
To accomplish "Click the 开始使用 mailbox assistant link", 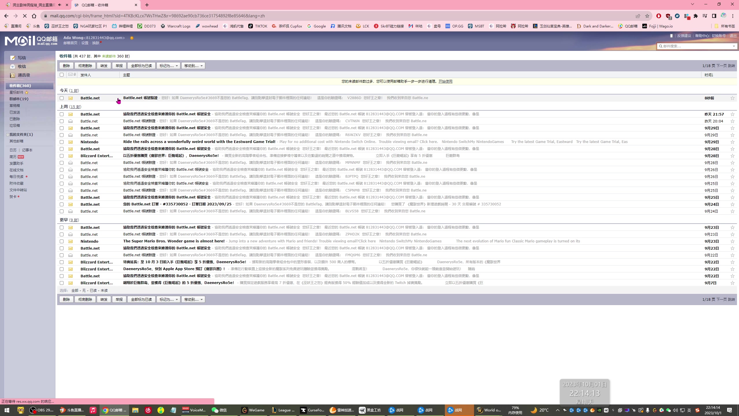I will pos(445,81).
